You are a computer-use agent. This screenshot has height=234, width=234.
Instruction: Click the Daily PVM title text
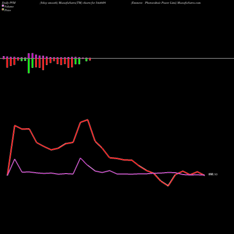point(9,3)
